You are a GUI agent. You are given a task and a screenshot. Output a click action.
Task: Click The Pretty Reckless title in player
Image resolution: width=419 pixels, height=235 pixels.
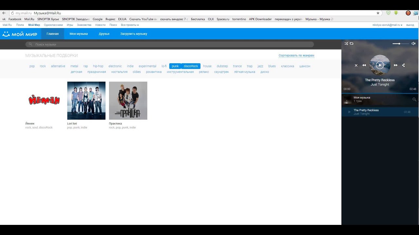tap(380, 80)
